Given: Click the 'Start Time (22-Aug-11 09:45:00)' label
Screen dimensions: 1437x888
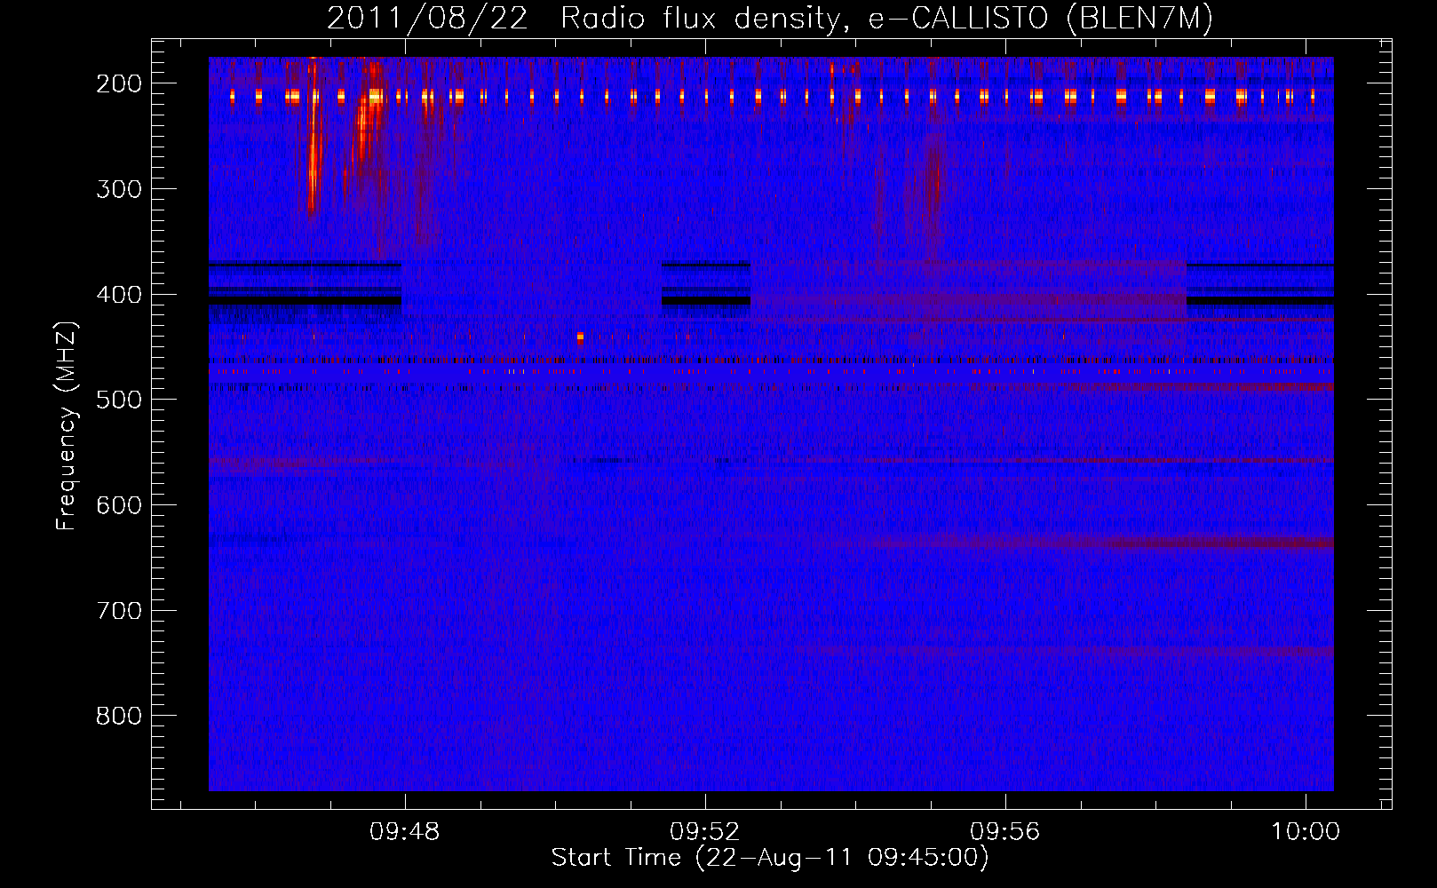Looking at the screenshot, I should pos(770,858).
